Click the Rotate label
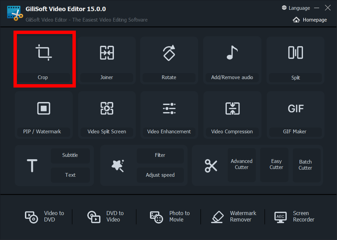The width and height of the screenshot is (337, 240). (169, 77)
